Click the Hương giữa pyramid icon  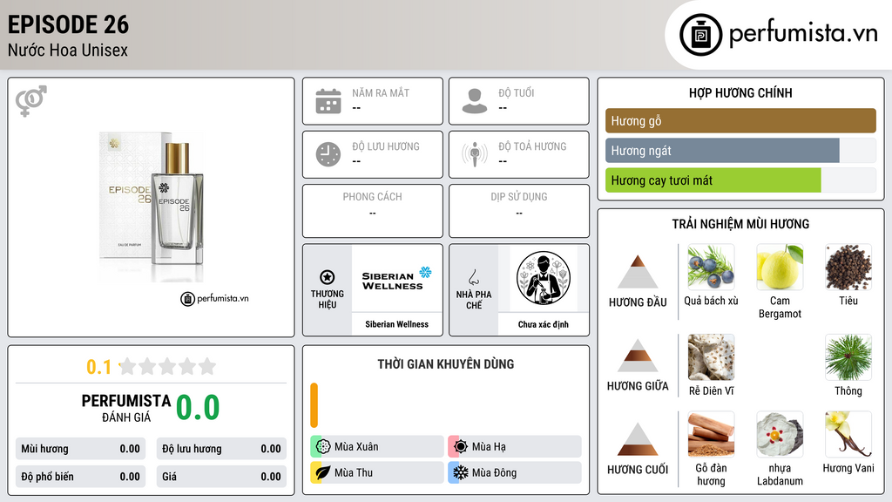click(x=638, y=356)
